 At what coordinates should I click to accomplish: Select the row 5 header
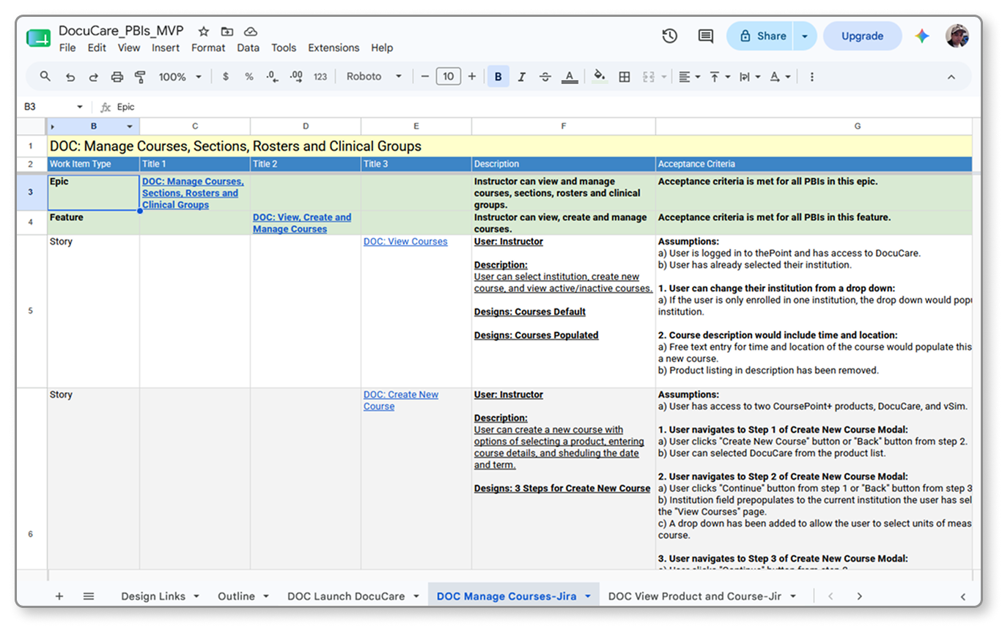pos(31,311)
